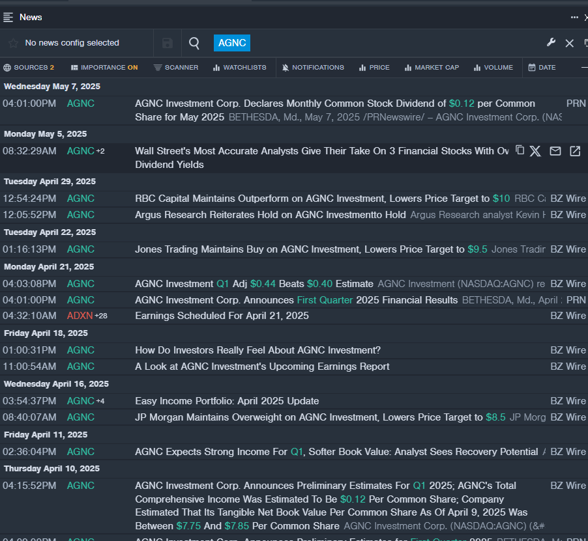
Task: Open the Market Cap filter
Action: pos(432,68)
